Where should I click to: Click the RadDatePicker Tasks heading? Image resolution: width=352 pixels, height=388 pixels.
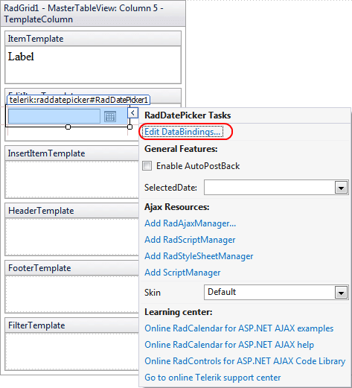point(188,115)
